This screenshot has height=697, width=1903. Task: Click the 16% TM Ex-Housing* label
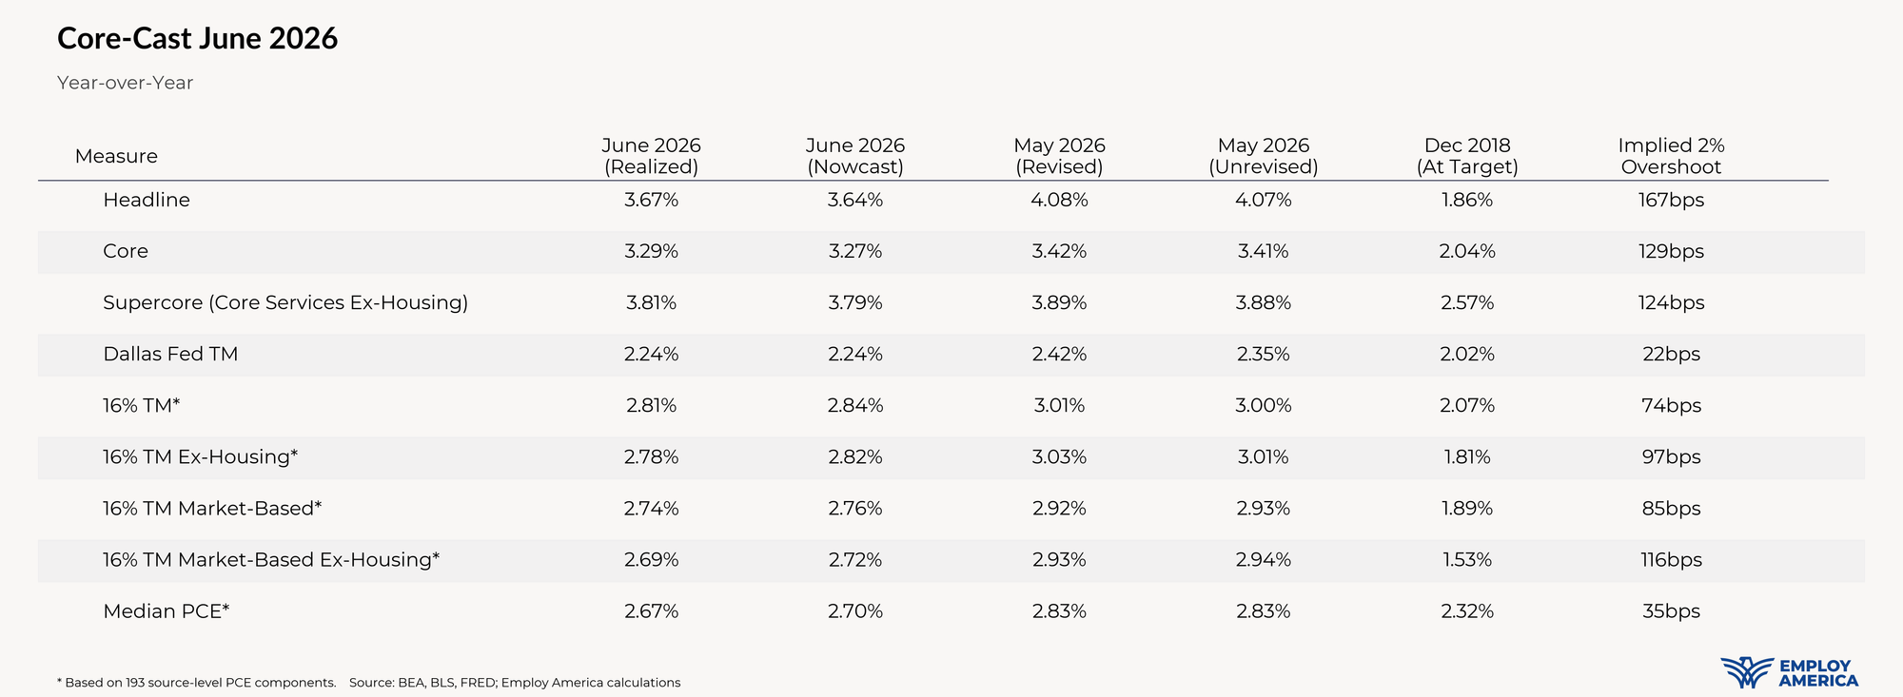click(x=201, y=456)
